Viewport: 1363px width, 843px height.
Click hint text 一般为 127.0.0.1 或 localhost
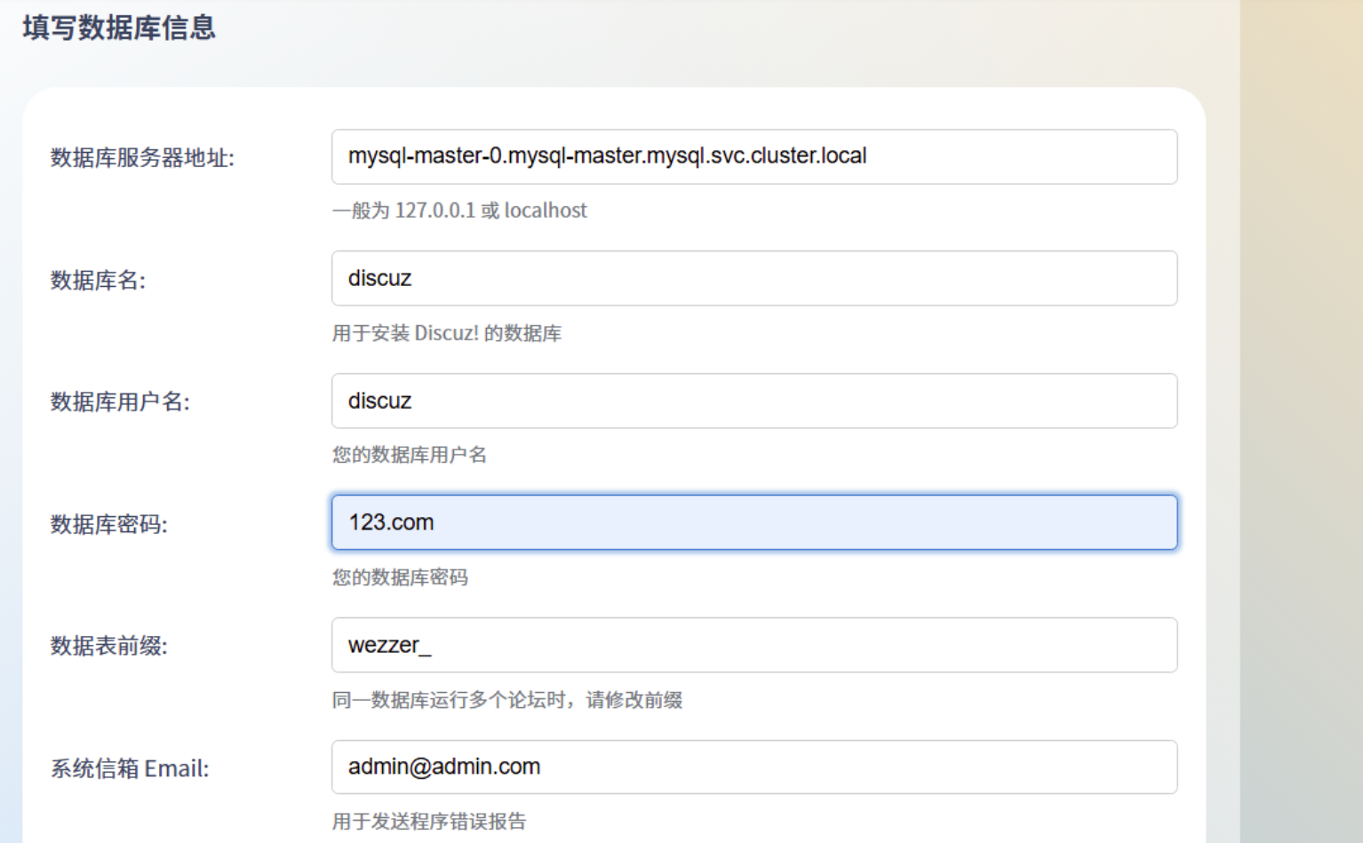459,211
